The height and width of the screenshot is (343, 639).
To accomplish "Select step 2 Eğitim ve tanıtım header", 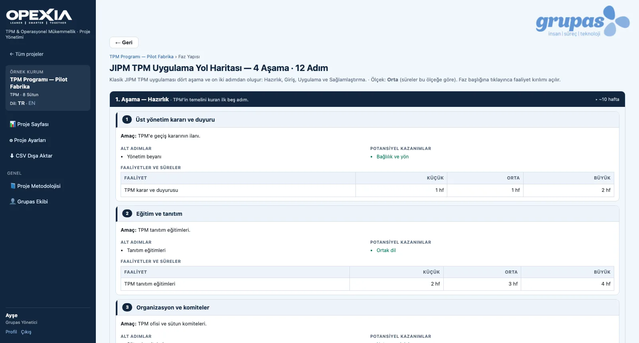I will click(x=367, y=214).
